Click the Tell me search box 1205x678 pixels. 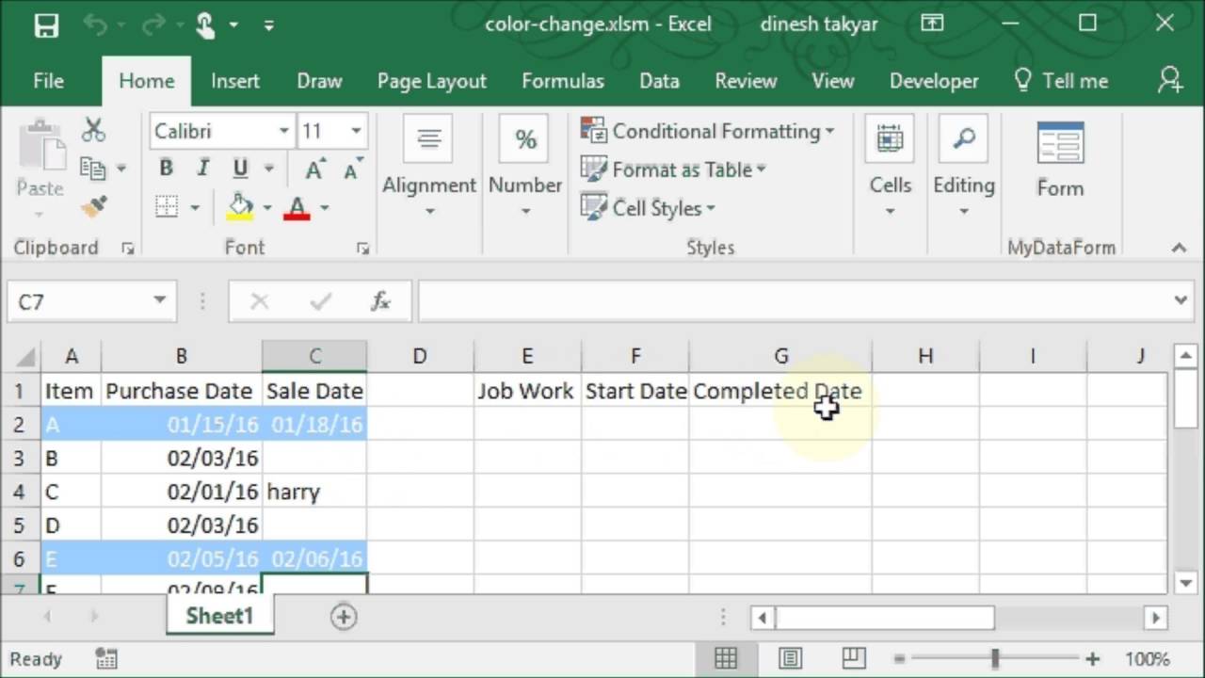pos(1061,81)
